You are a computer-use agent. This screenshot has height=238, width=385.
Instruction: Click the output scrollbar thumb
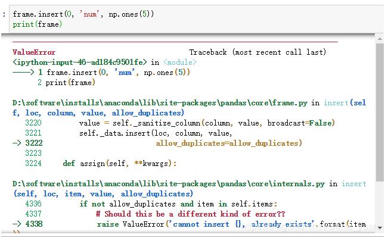click(379, 113)
